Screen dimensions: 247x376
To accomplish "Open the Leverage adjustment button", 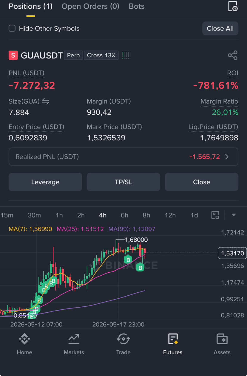I will pos(45,182).
